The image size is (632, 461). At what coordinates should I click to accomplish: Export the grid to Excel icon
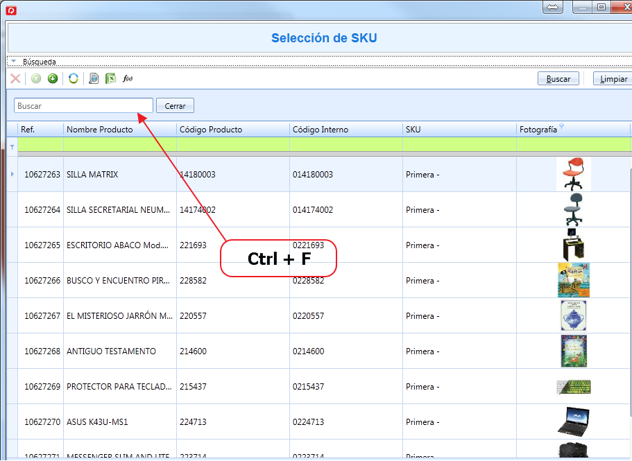point(111,78)
